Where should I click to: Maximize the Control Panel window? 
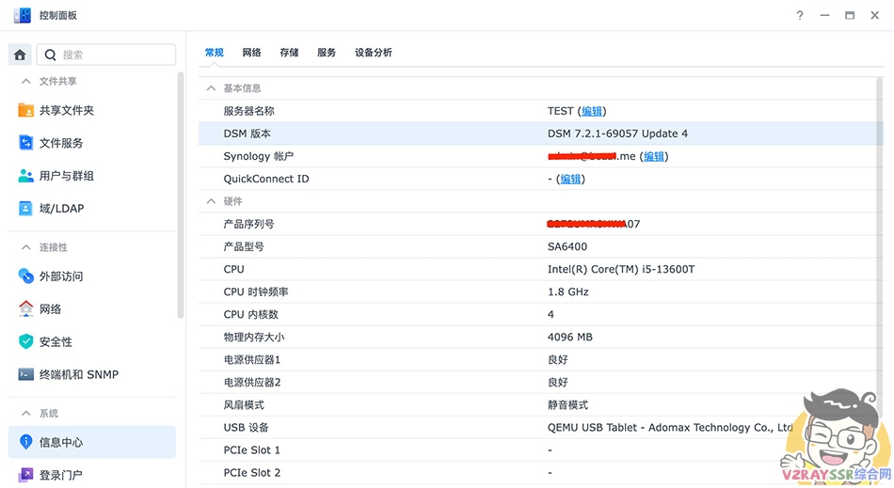tap(850, 15)
